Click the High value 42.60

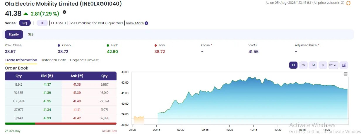pos(112,52)
